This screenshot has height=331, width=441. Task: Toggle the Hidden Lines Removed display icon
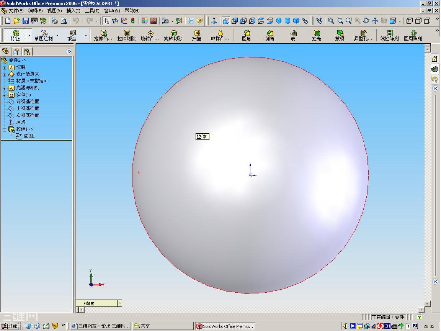(427, 21)
